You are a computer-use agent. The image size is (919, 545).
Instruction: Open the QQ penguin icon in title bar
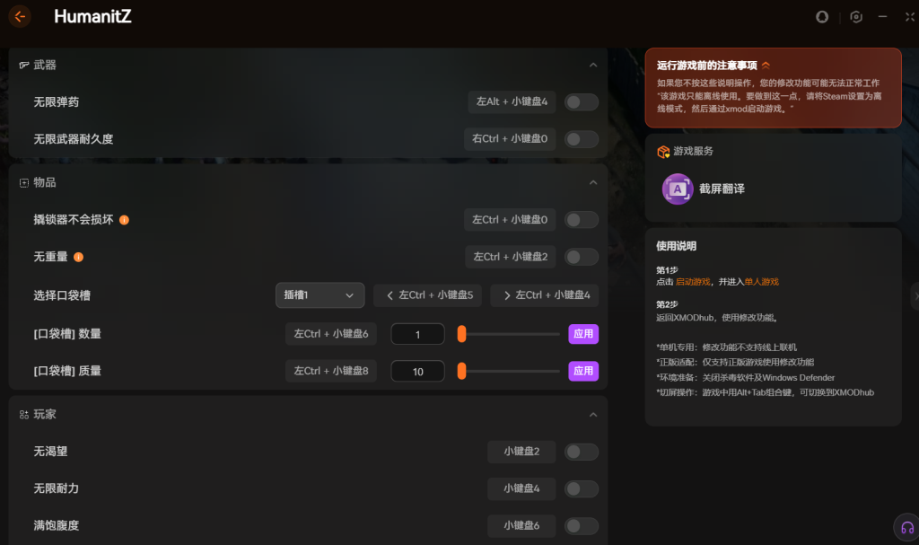click(x=822, y=17)
